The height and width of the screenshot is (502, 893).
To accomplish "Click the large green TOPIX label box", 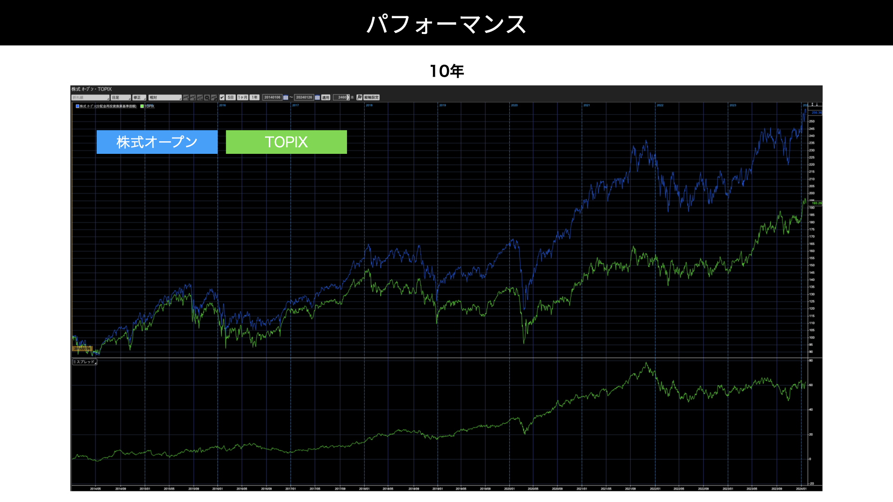I will 287,142.
